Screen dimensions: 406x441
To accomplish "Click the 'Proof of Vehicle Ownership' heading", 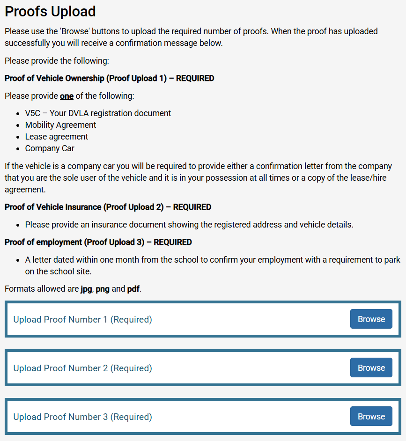I will click(x=109, y=78).
